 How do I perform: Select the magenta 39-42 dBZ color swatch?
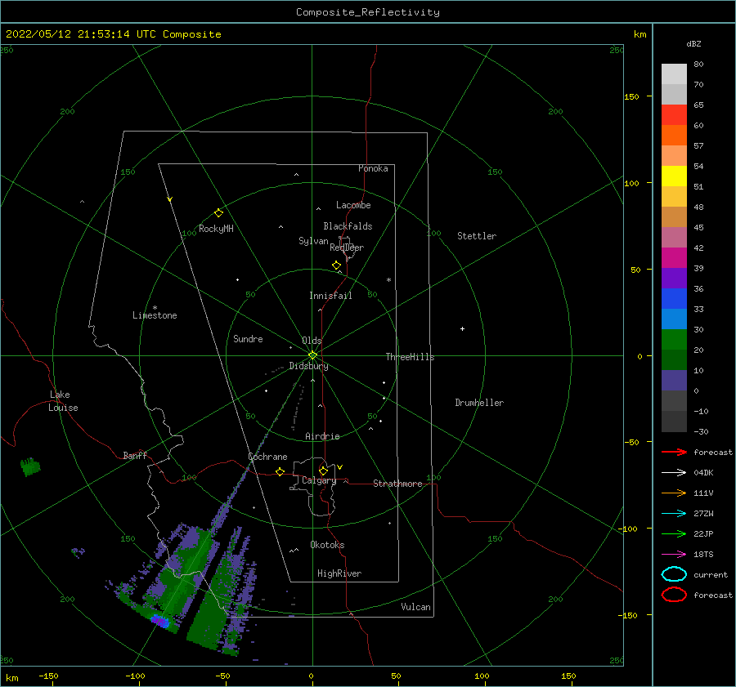point(674,258)
